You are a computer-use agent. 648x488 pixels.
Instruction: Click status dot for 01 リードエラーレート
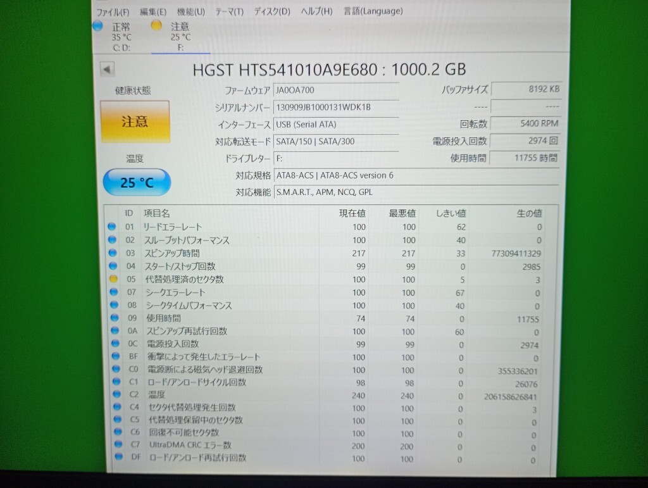tap(111, 227)
